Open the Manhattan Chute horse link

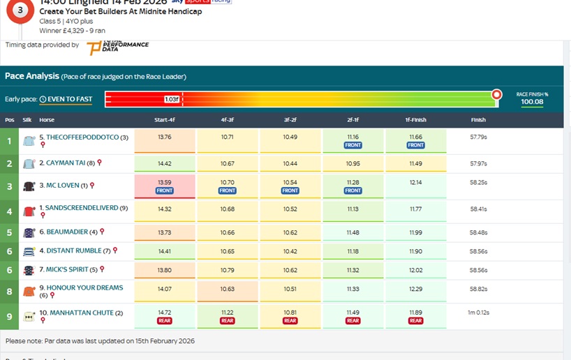[81, 313]
